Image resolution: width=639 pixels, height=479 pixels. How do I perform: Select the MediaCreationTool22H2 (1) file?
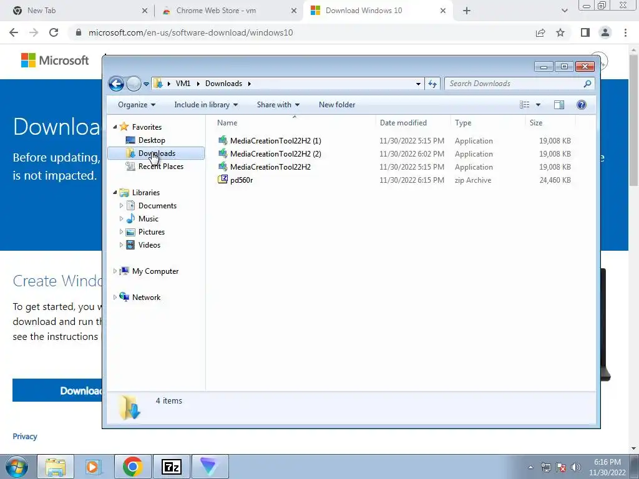click(x=275, y=140)
